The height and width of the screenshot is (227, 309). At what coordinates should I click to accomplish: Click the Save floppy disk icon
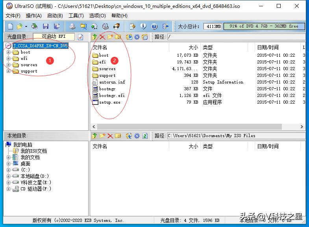click(x=46, y=26)
